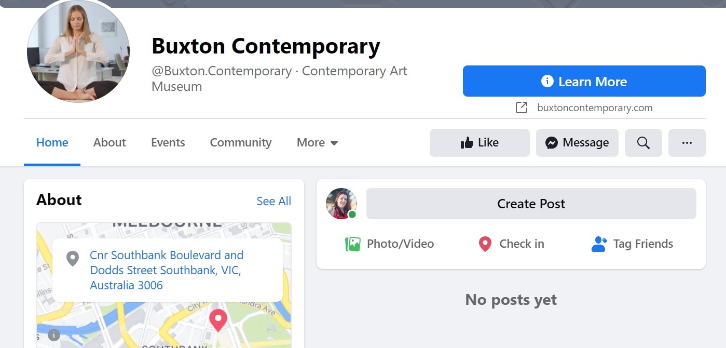Open the Buxton Contemporary profile picture
Image resolution: width=726 pixels, height=348 pixels.
[x=78, y=51]
